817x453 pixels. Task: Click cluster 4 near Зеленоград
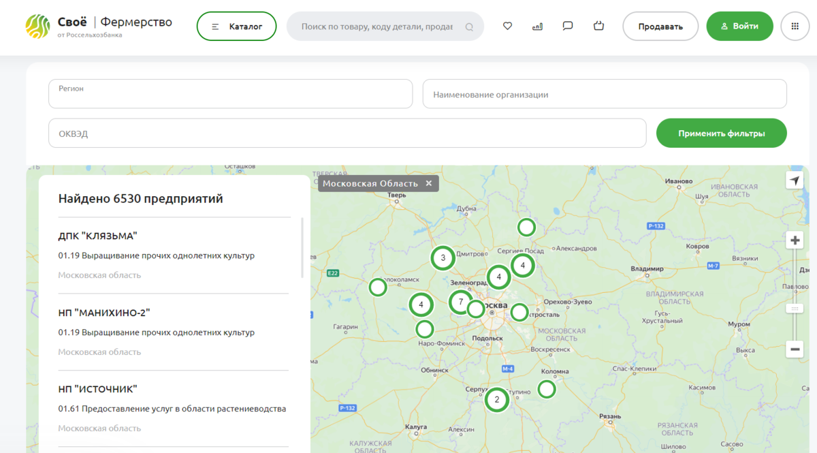pyautogui.click(x=499, y=277)
